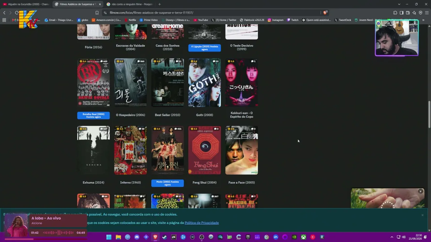This screenshot has width=431, height=242.
Task: Open the Política de Privacidade link
Action: click(202, 223)
